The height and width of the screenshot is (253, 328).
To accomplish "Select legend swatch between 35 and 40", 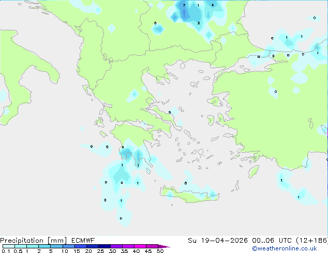I will click(128, 246).
